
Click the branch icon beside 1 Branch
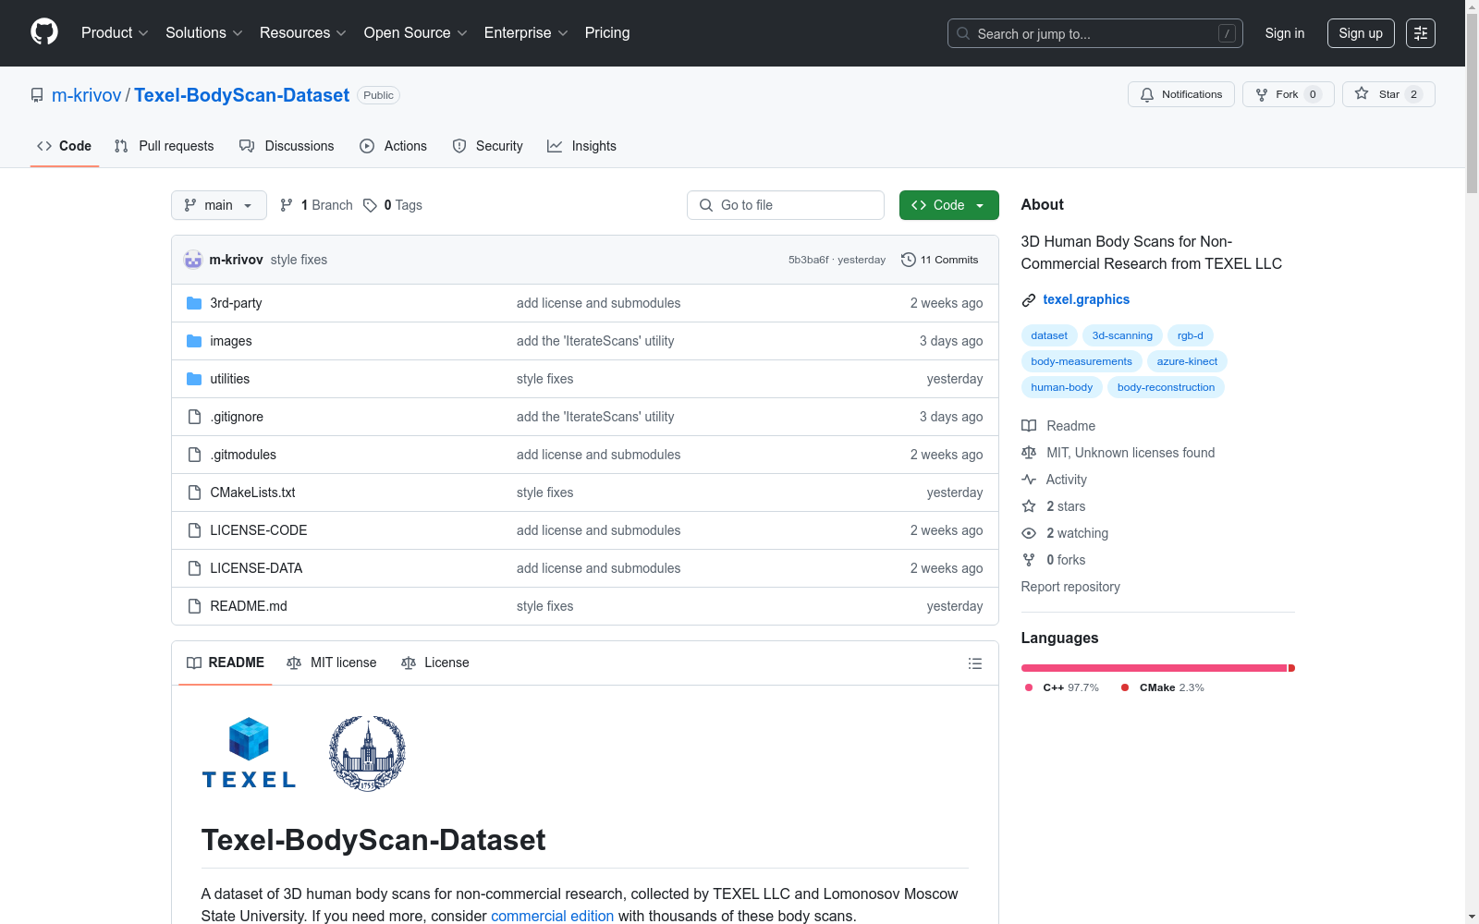(287, 205)
